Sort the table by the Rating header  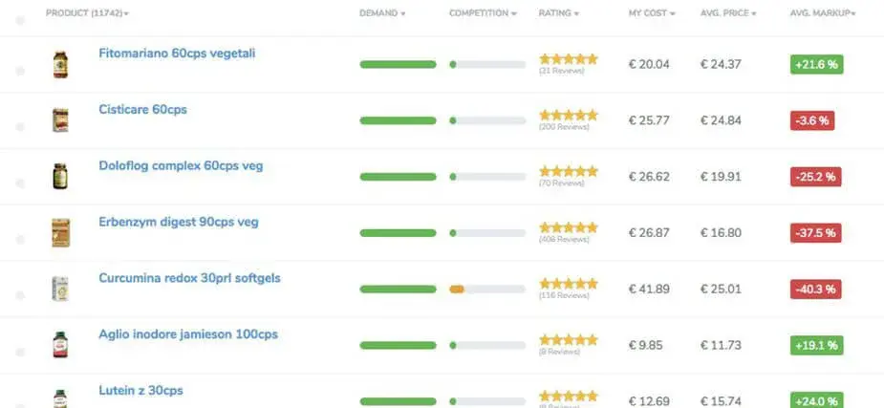559,13
